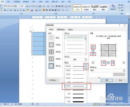Select the Box border setting icon
Image resolution: width=130 pixels, height=107 pixels.
[51, 45]
